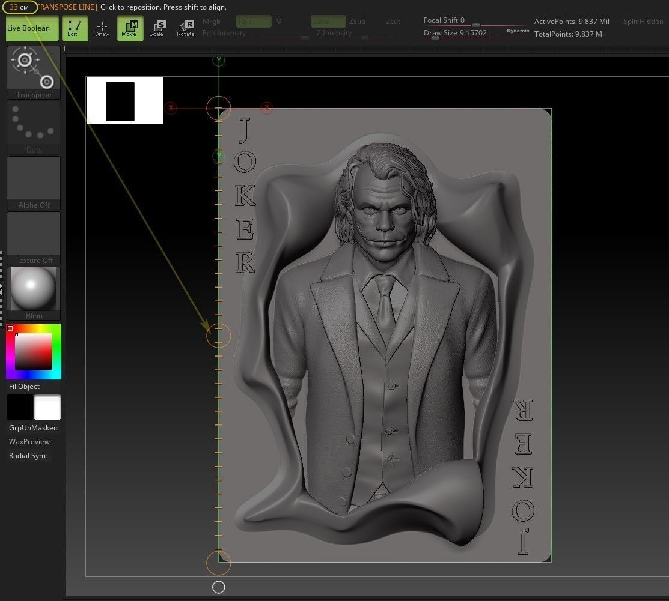This screenshot has height=601, width=669.
Task: Click the TotalPoints: 9.837 Mil readout
Action: point(570,34)
